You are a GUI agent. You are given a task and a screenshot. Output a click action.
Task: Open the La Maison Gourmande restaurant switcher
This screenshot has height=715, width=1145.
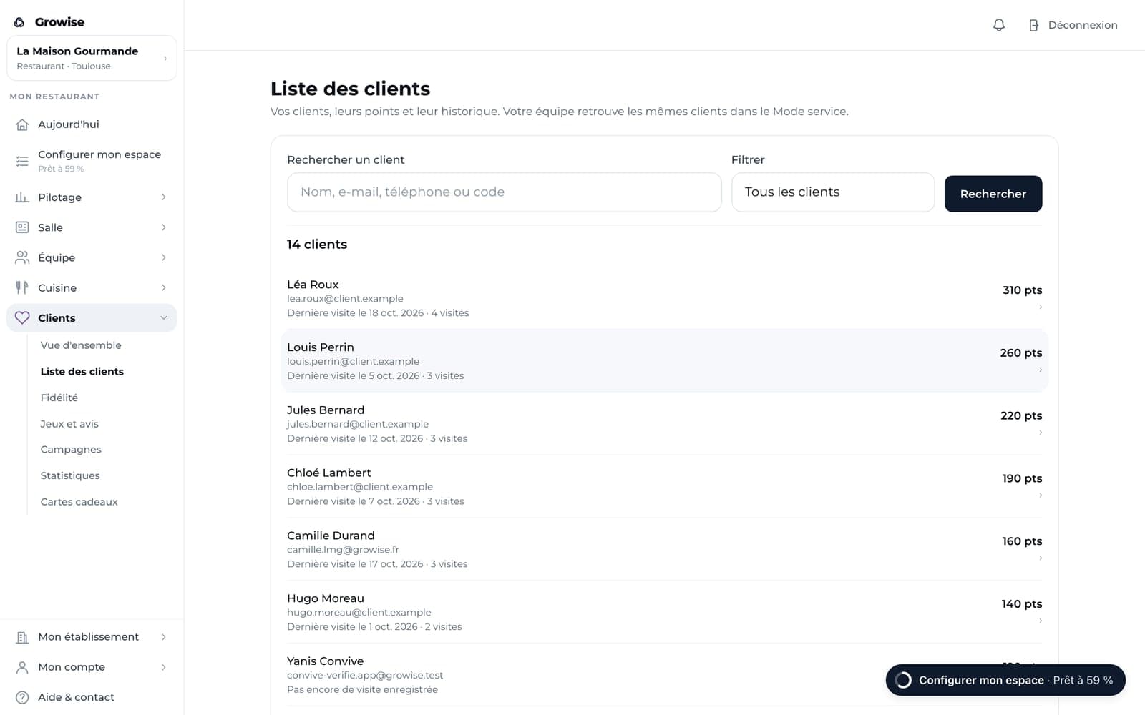(x=92, y=58)
